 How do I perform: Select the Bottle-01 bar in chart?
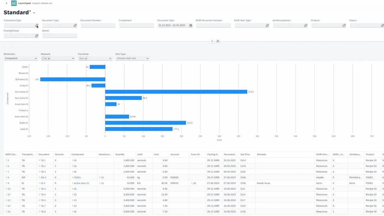click(x=145, y=123)
